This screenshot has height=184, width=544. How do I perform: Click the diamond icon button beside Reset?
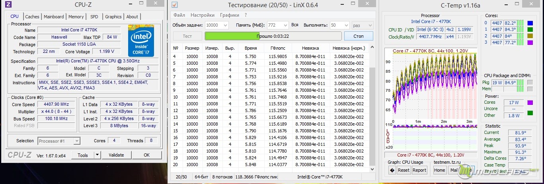[x=392, y=170]
